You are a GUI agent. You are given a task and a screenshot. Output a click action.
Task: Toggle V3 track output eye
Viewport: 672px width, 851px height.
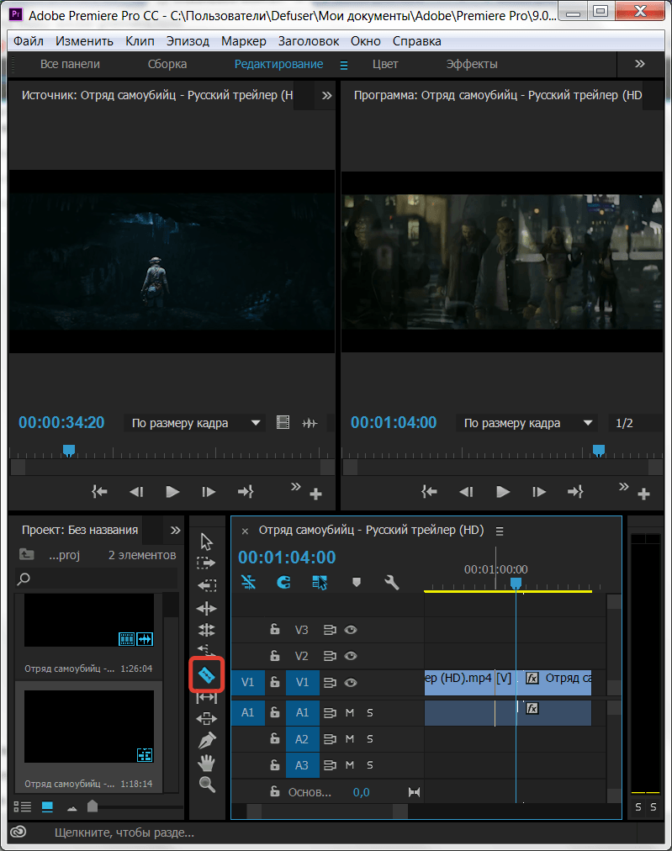tap(351, 630)
